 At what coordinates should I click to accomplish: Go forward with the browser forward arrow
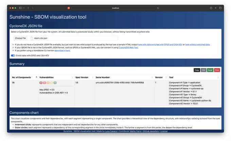tap(33, 8)
